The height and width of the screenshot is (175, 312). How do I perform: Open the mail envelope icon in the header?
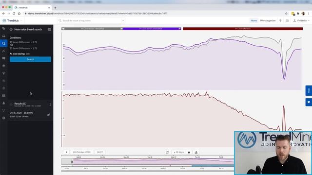[287, 20]
